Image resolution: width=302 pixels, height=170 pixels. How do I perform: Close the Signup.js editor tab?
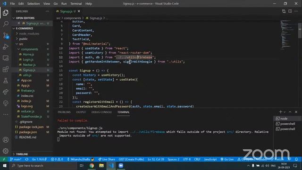tap(79, 11)
